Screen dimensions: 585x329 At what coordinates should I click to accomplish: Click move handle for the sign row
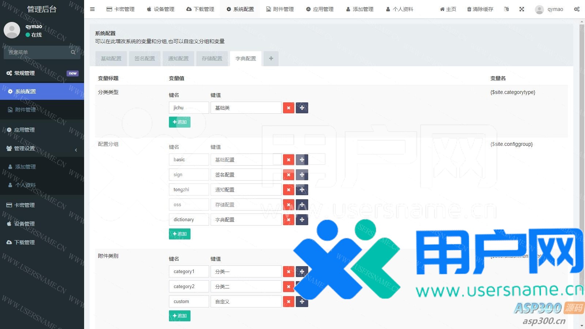[302, 175]
